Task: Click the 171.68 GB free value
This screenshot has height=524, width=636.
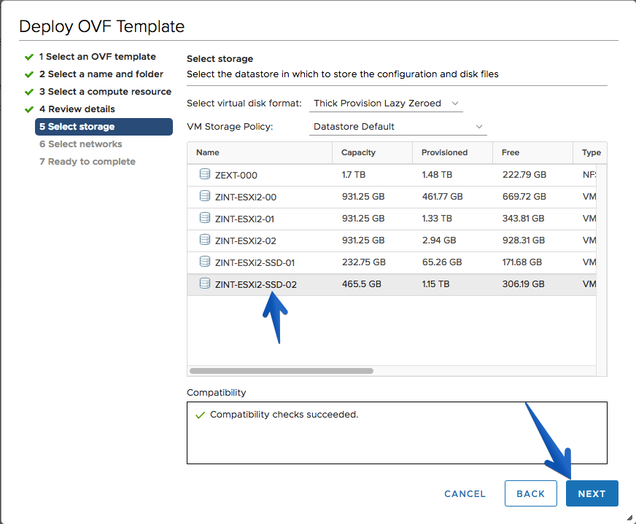Action: click(522, 262)
